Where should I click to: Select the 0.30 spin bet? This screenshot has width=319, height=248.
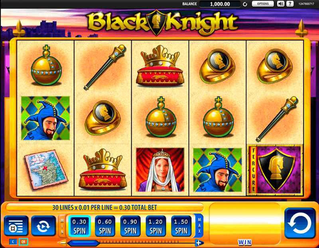pos(79,226)
